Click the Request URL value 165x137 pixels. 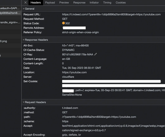click(x=111, y=15)
